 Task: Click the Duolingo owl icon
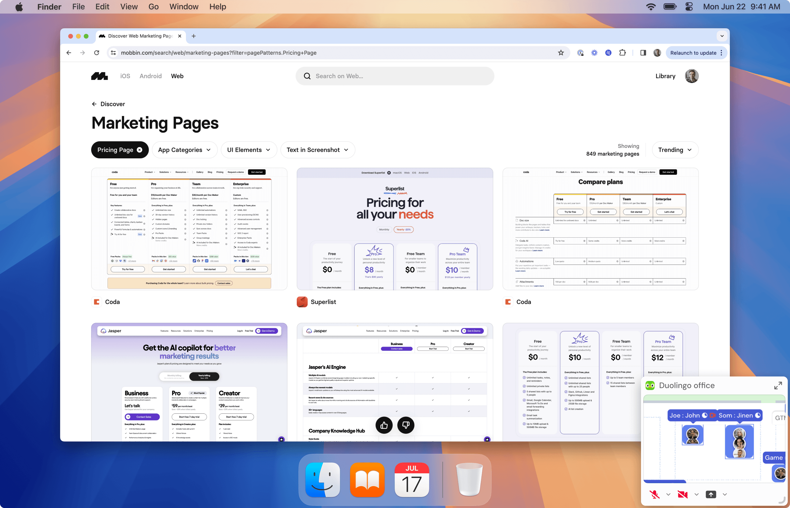650,385
